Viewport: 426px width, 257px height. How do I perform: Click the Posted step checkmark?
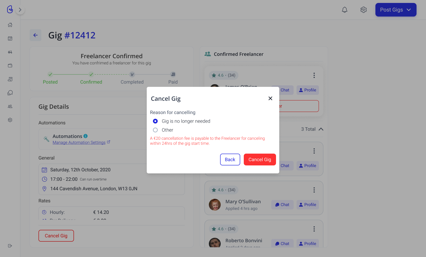(50, 74)
